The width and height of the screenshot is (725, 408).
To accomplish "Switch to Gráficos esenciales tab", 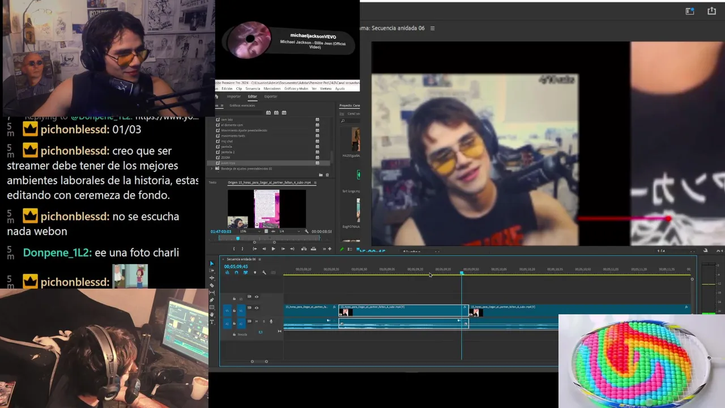I will [242, 105].
